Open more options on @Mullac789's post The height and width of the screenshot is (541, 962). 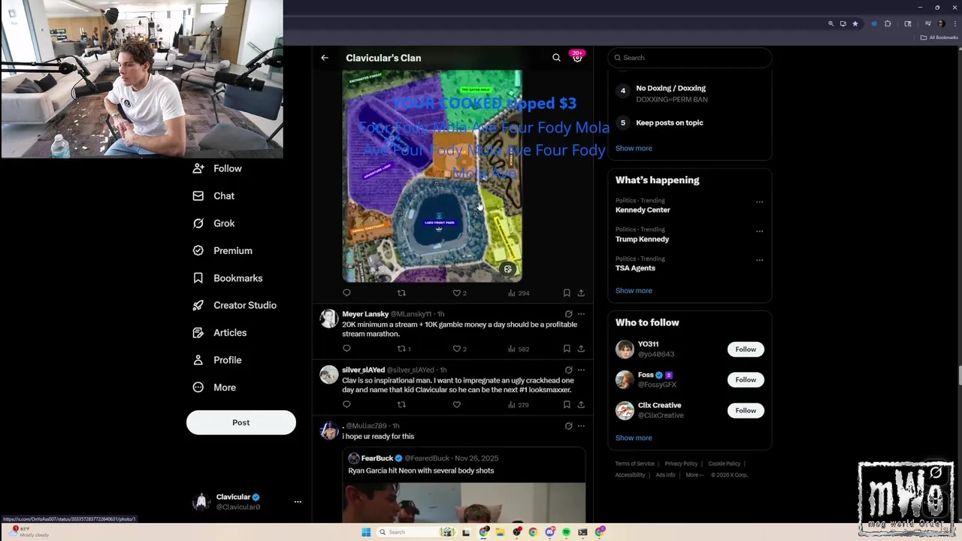581,426
